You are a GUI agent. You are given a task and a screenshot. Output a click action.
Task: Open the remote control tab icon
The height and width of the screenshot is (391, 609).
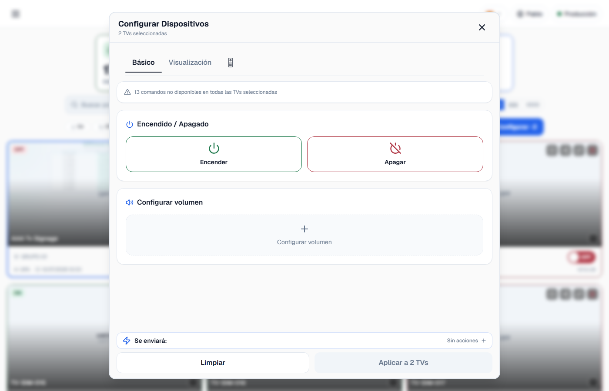click(231, 63)
